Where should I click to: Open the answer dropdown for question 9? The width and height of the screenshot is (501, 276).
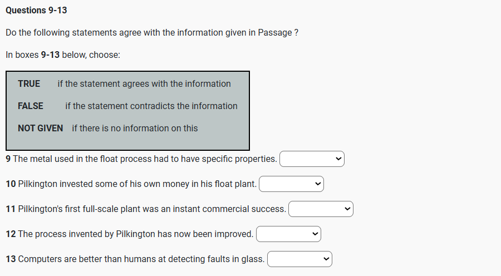click(x=312, y=159)
